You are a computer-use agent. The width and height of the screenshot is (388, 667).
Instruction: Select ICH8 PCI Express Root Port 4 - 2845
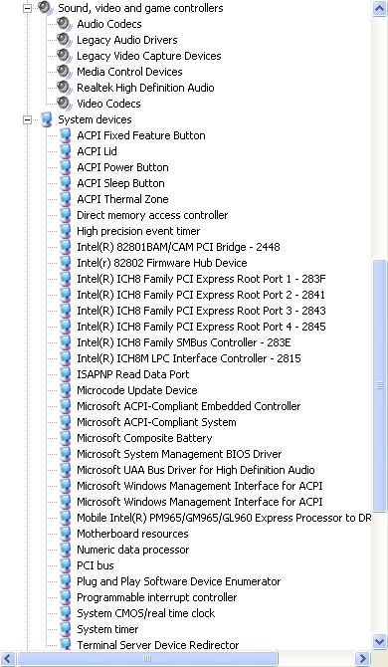click(x=201, y=327)
